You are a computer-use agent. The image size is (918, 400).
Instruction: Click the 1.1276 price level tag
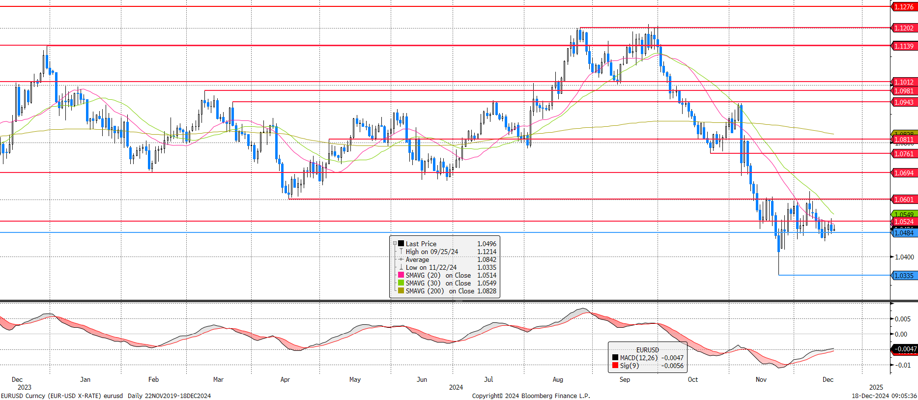[904, 7]
